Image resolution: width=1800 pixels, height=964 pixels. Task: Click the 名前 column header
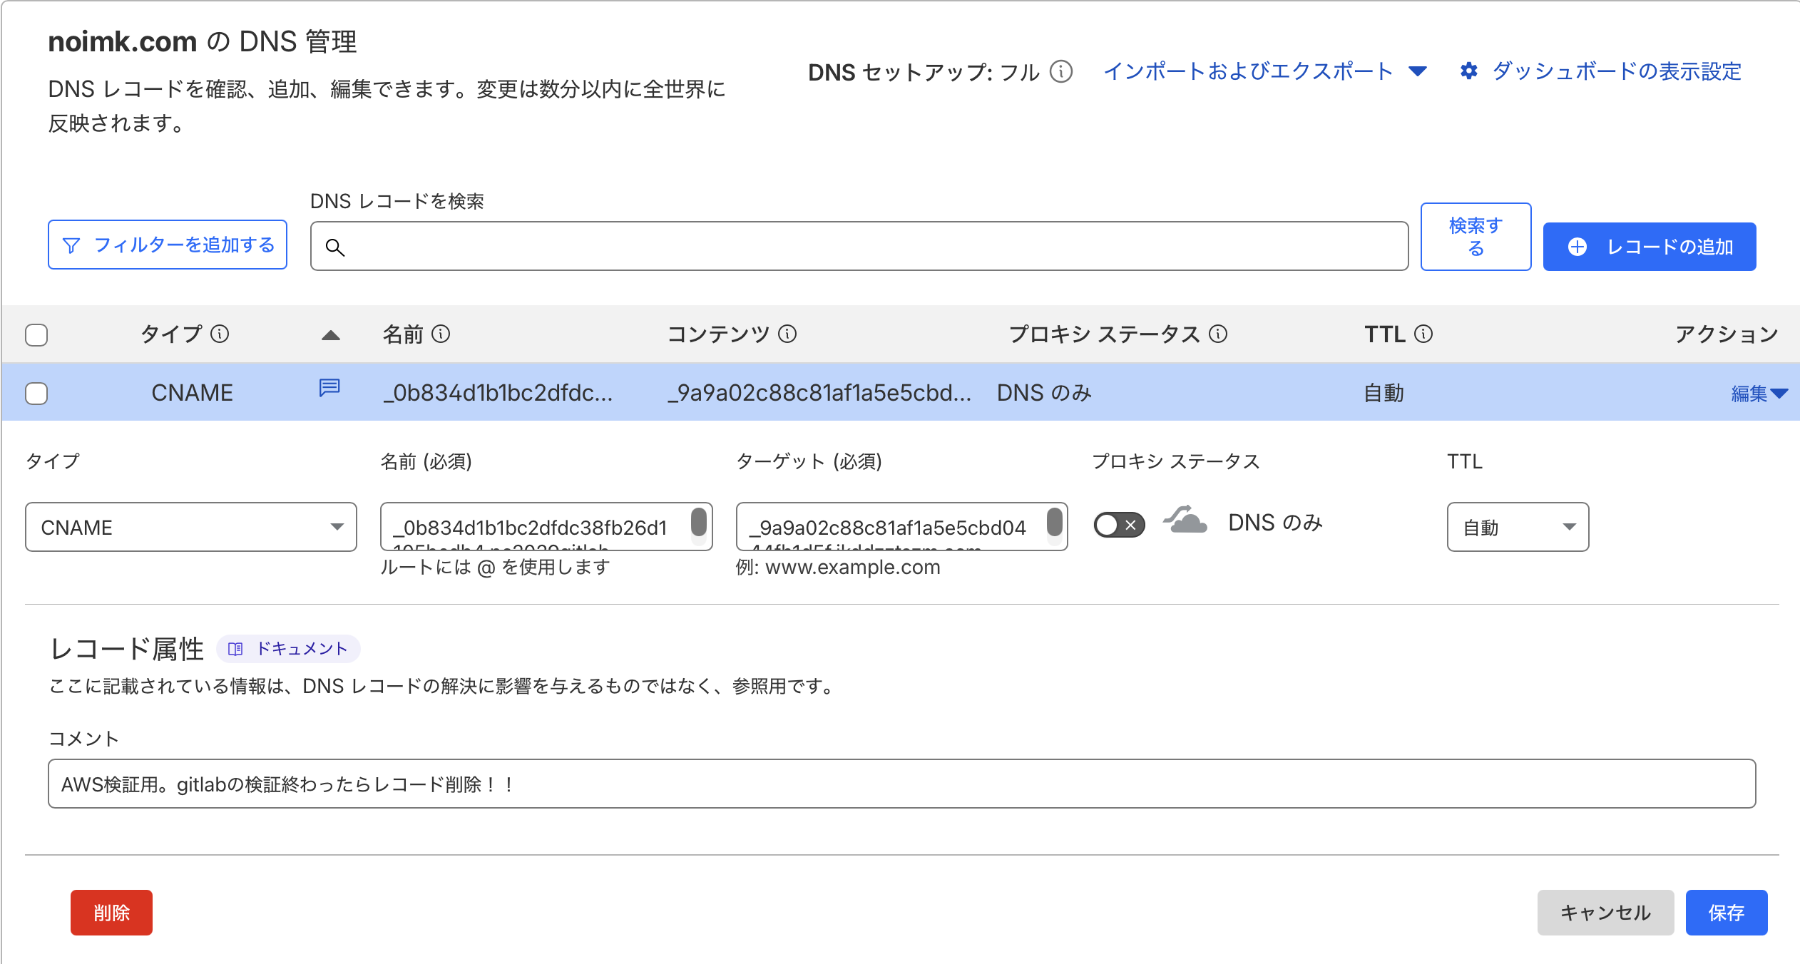[404, 334]
